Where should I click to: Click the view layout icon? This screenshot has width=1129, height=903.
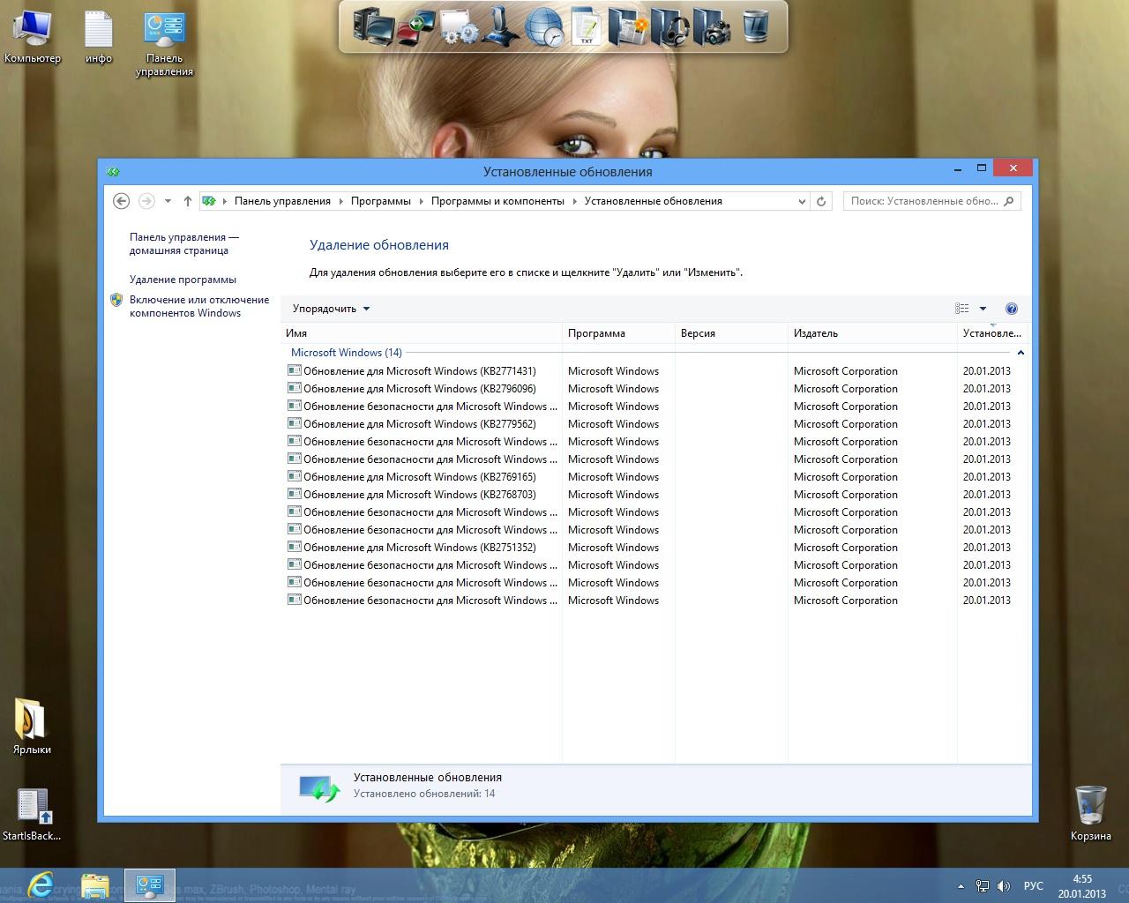(x=962, y=309)
